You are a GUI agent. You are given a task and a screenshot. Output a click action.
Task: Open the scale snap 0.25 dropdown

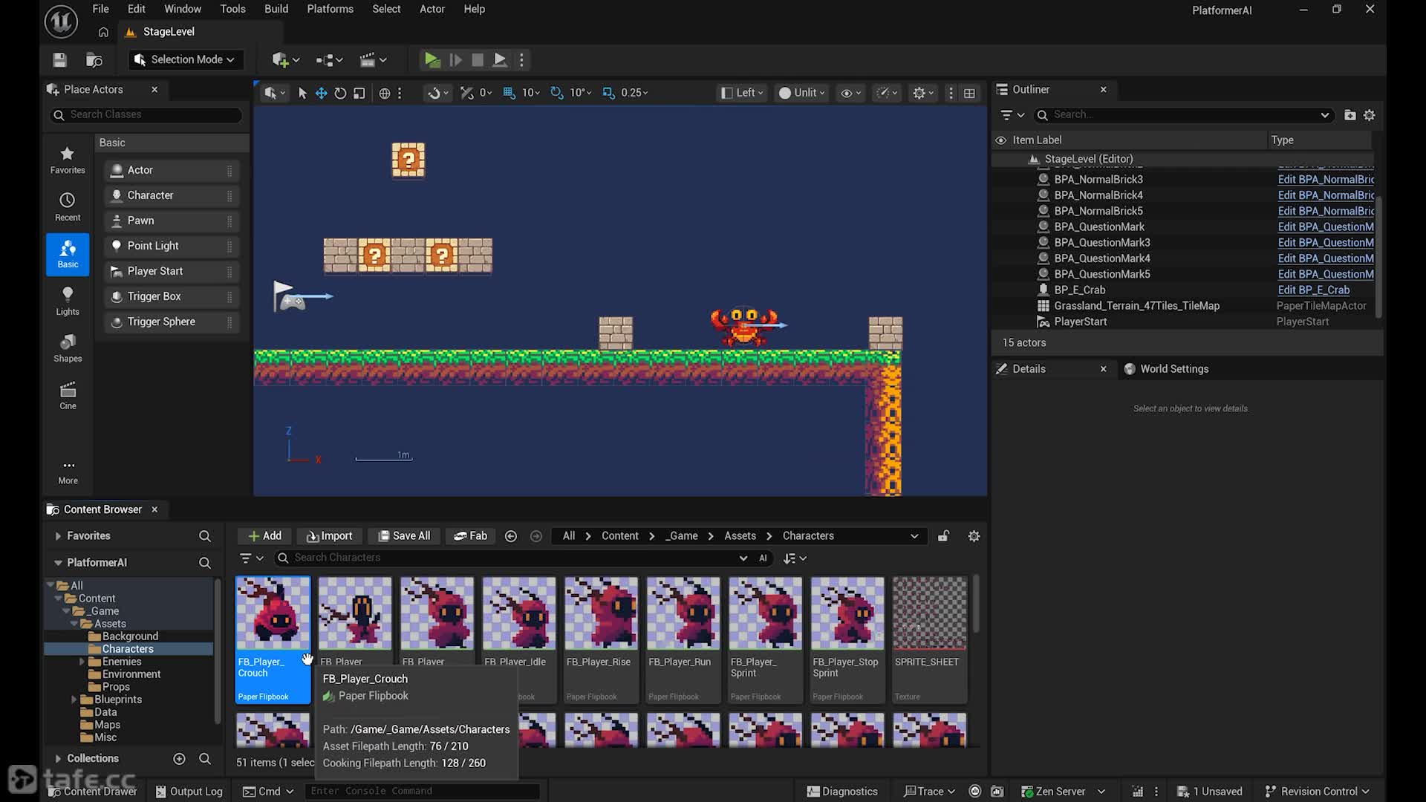tap(635, 93)
